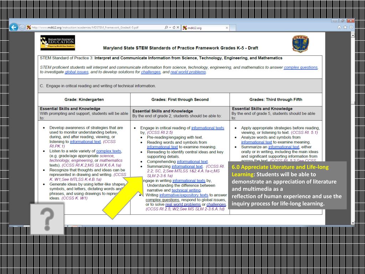Open 'informational text' link after 'Summarize an'

(283, 147)
